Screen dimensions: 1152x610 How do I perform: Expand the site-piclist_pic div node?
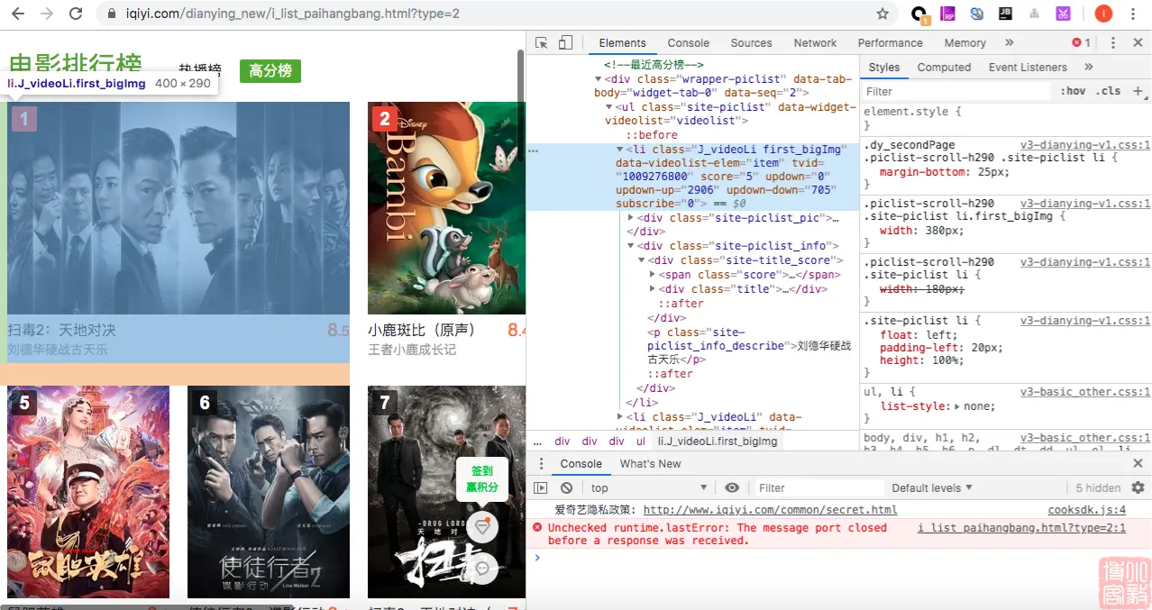tap(631, 218)
